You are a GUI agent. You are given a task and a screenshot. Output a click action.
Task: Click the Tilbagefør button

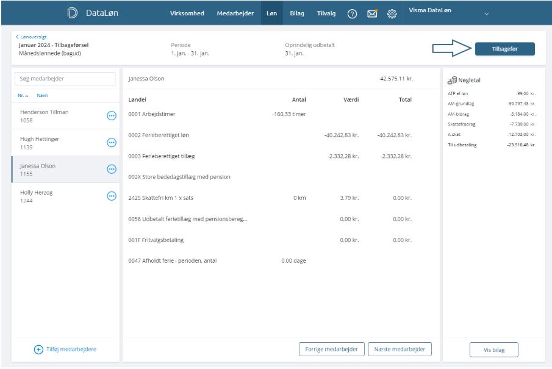[x=505, y=49]
